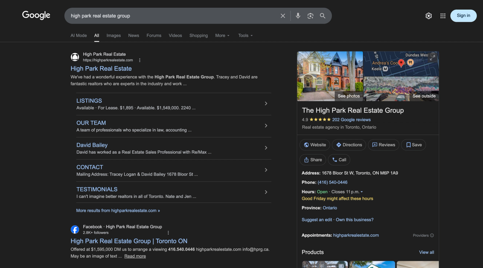This screenshot has height=268, width=483.
Task: Expand the Tools dropdown
Action: (245, 36)
